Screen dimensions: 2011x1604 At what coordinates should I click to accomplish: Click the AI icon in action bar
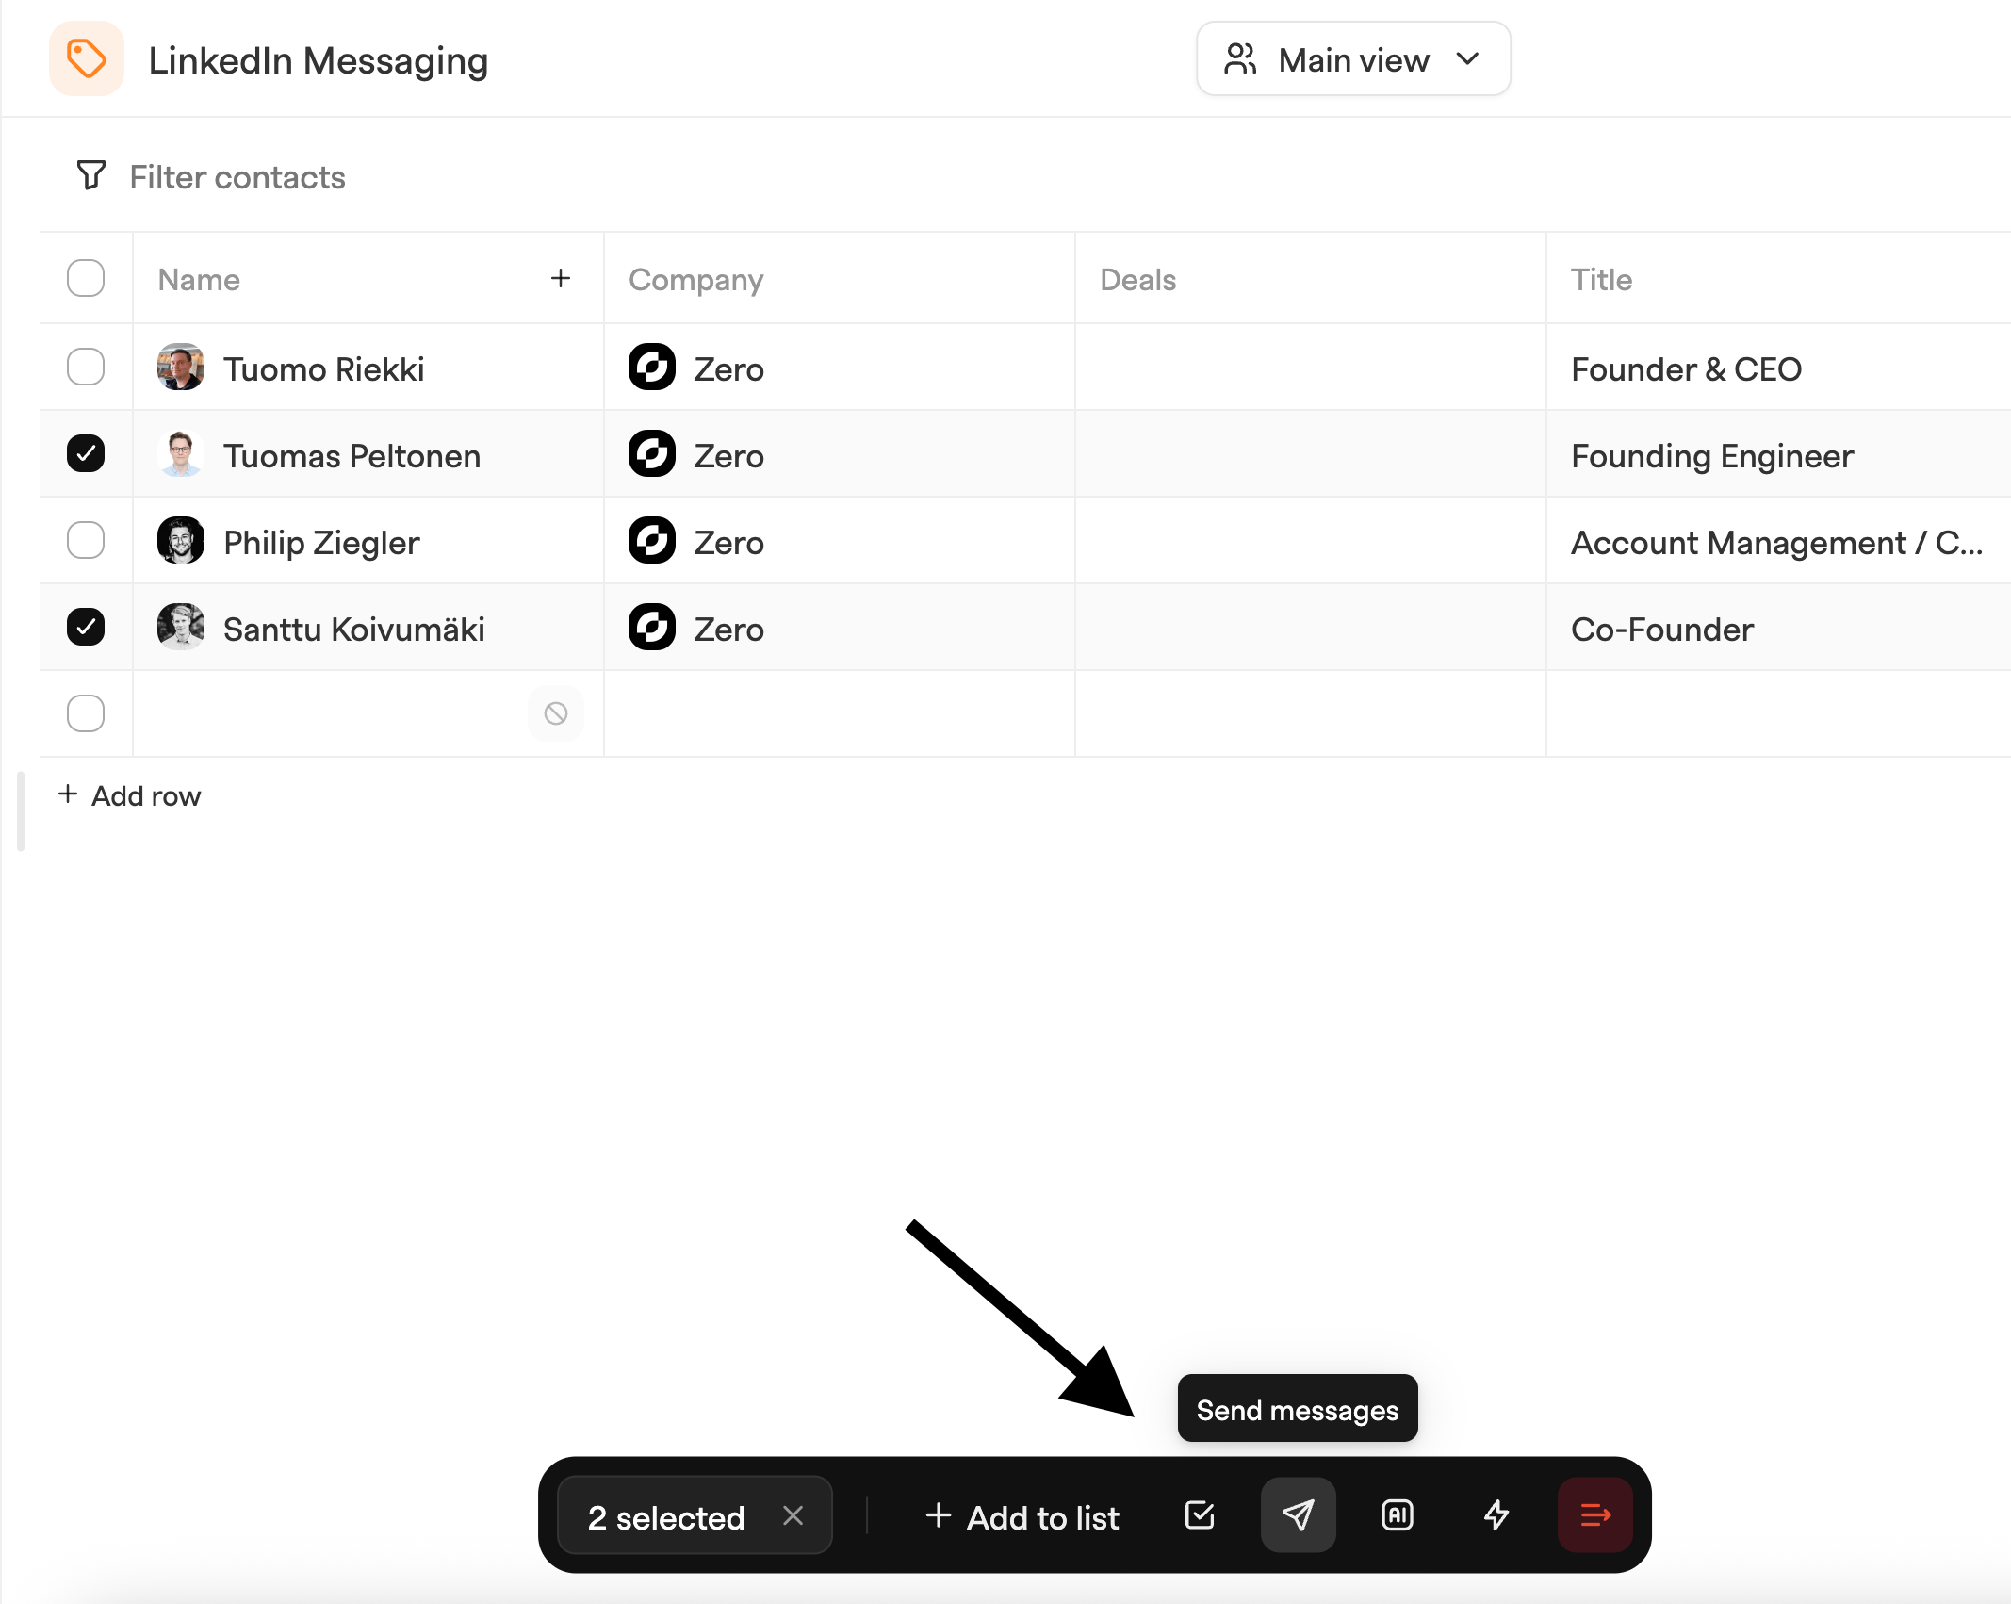1398,1515
